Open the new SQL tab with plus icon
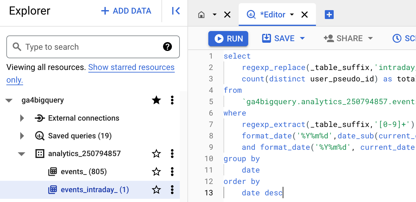416x202 pixels. (329, 14)
